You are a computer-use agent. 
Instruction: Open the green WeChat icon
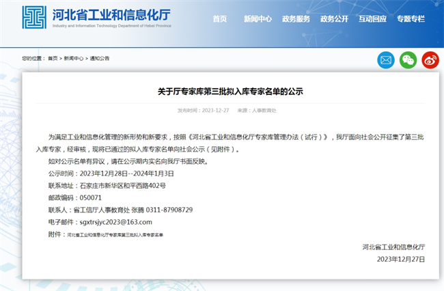[408, 60]
